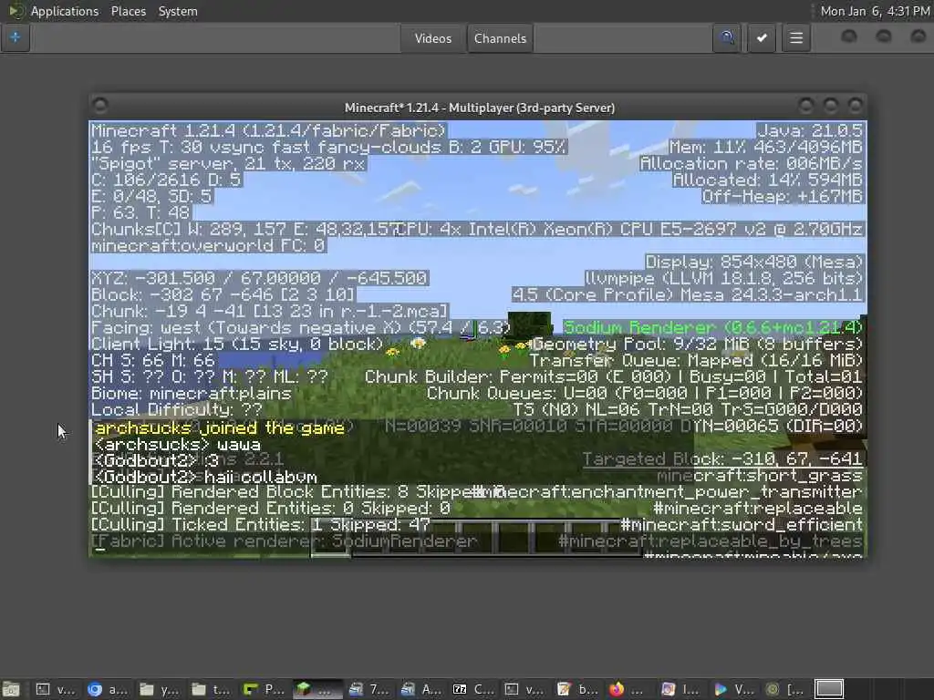Click the checkmark selection button
The height and width of the screenshot is (700, 934).
coord(762,38)
